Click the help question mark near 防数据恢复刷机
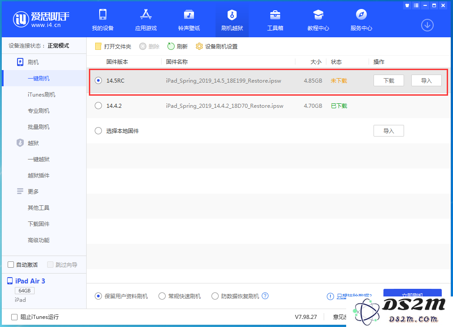 [x=265, y=296]
